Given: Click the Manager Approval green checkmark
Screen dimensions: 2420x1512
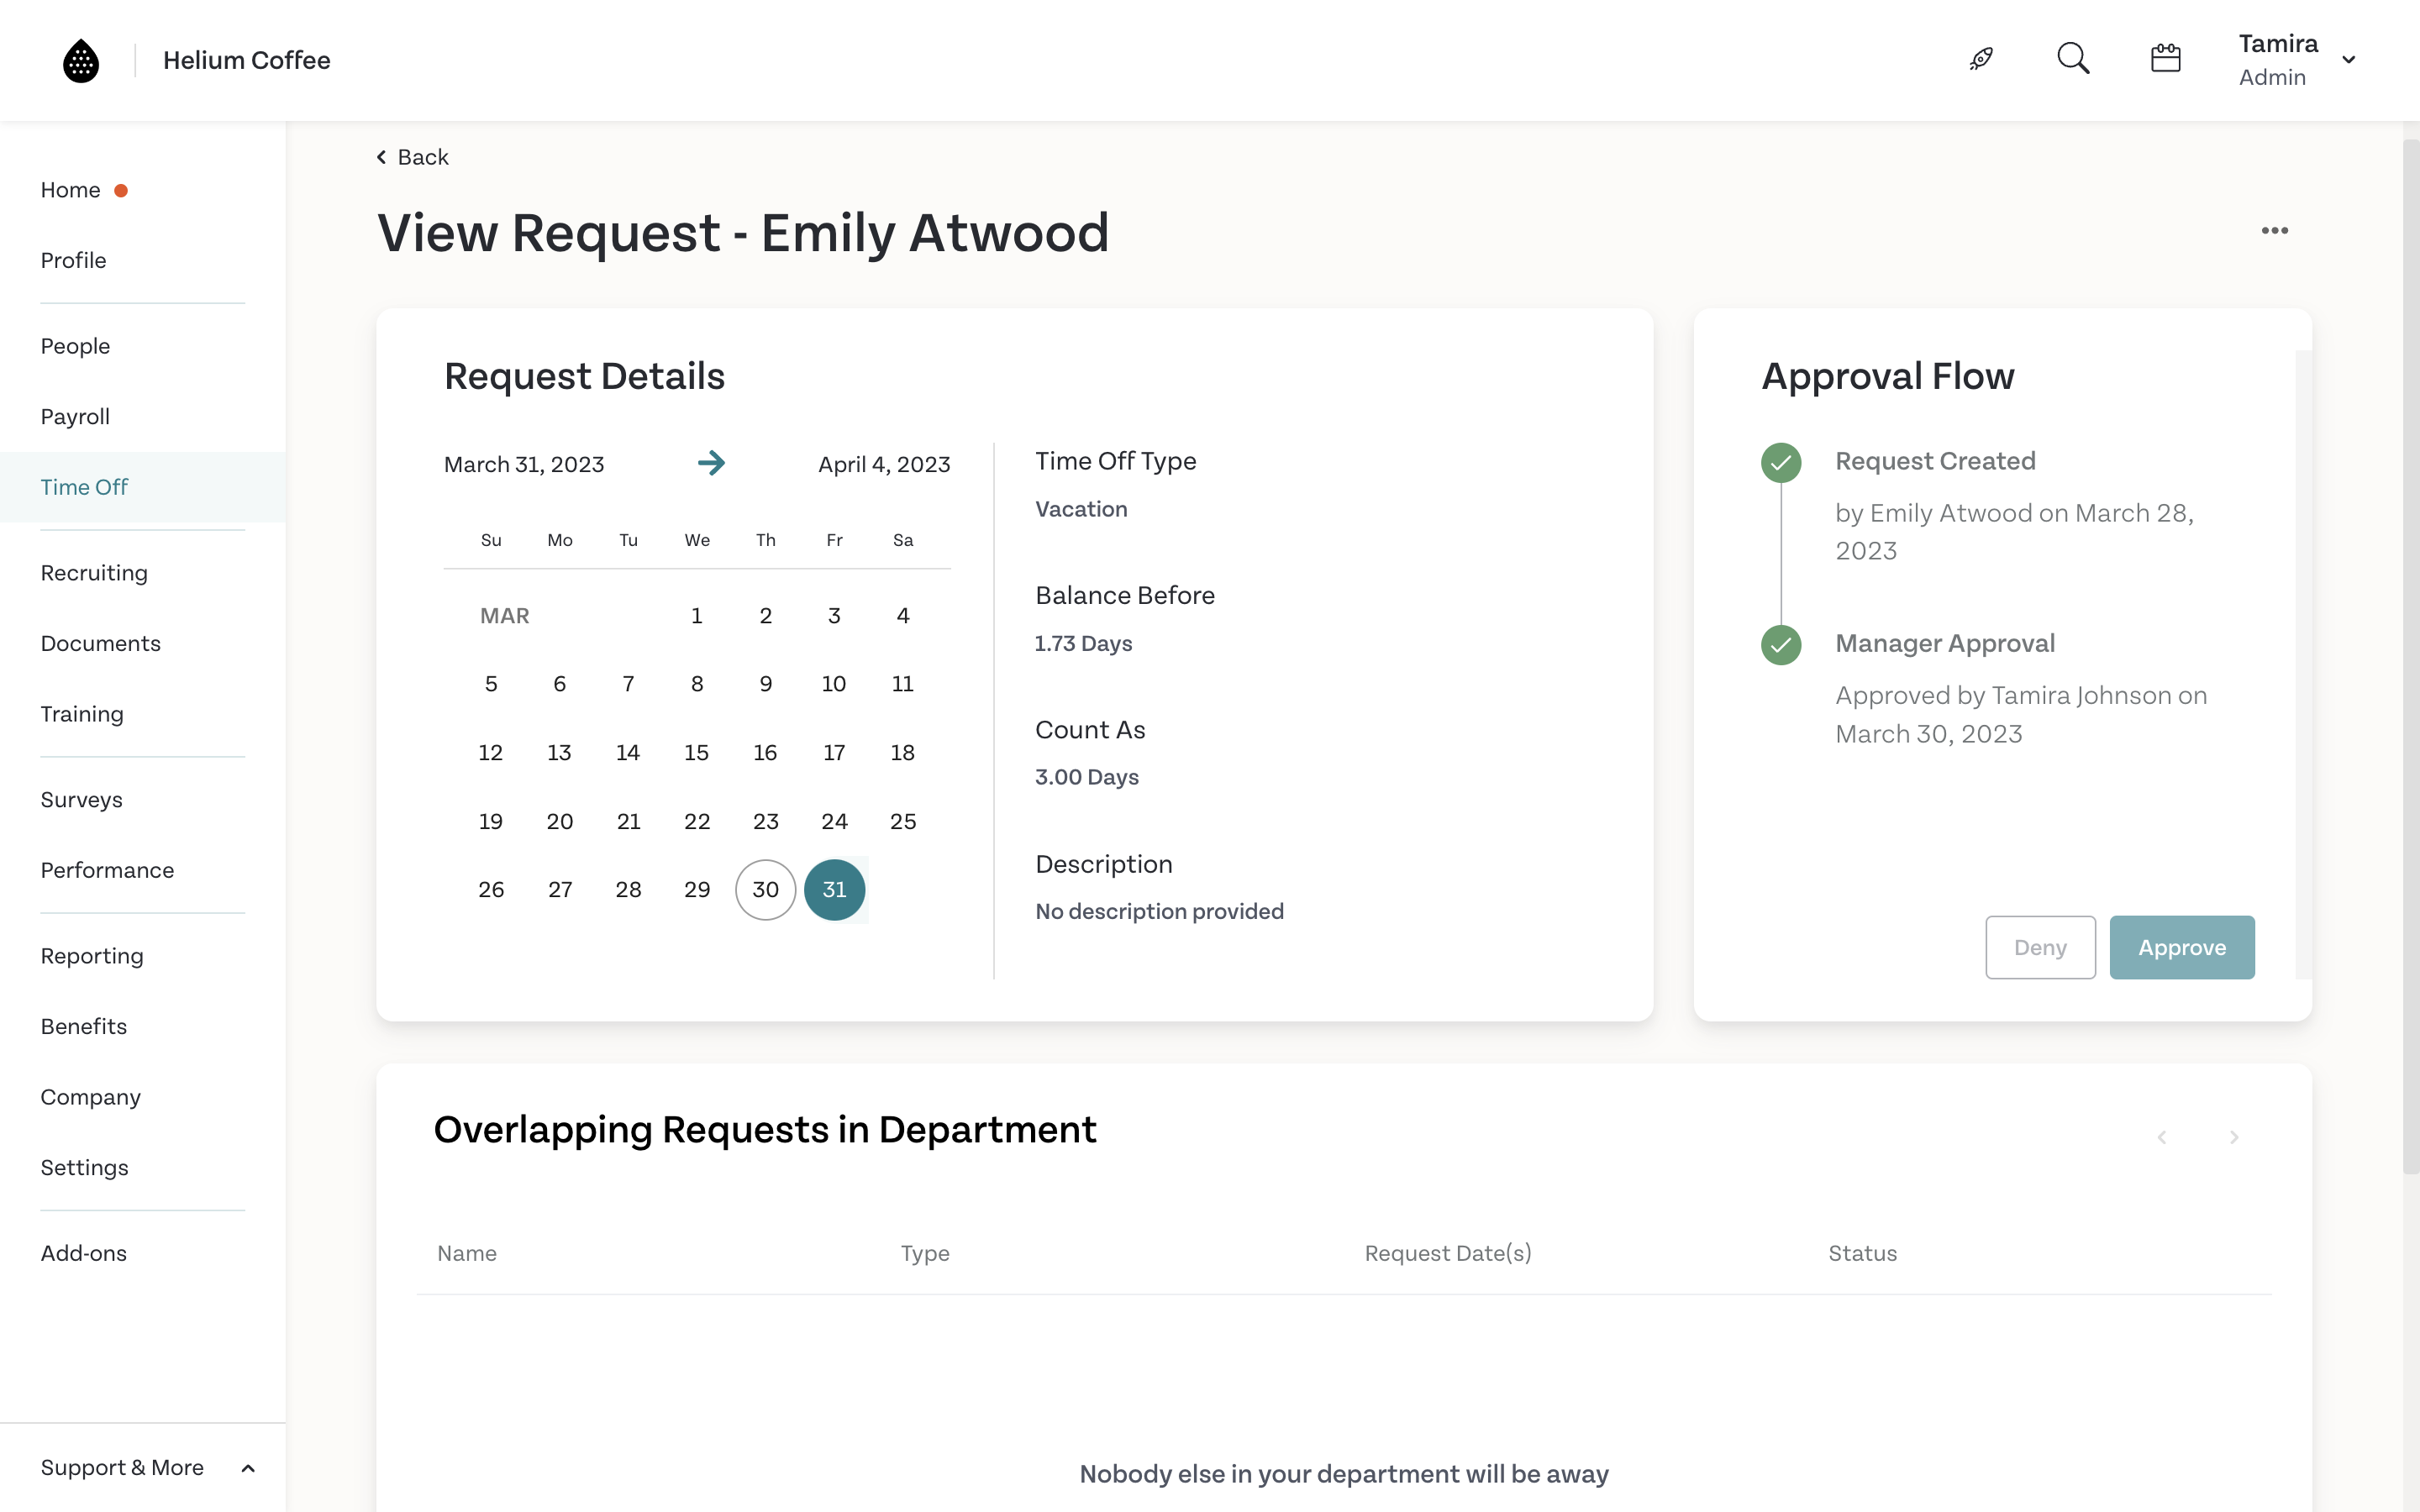Looking at the screenshot, I should (1780, 645).
